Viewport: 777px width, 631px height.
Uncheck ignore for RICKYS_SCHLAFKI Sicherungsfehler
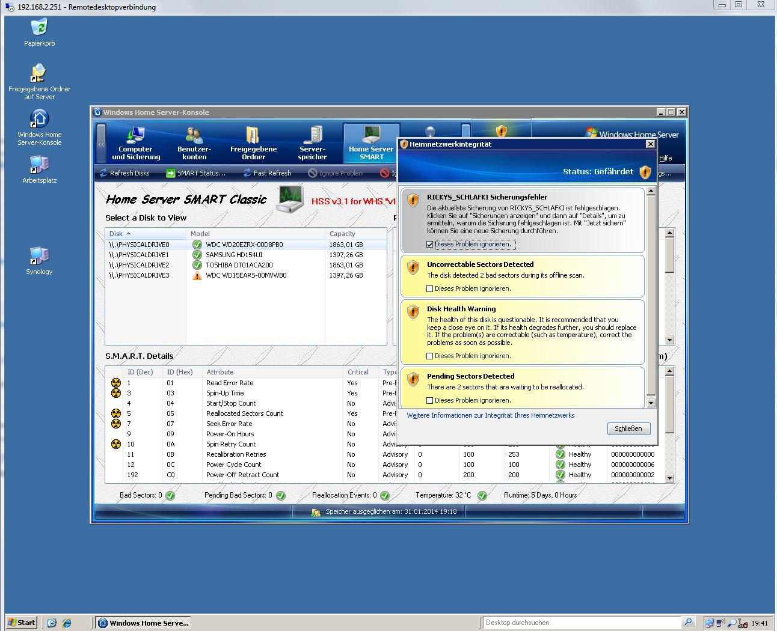click(x=430, y=245)
